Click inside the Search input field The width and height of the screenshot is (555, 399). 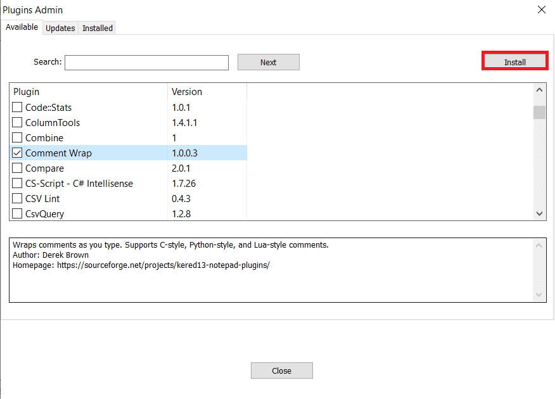(146, 62)
